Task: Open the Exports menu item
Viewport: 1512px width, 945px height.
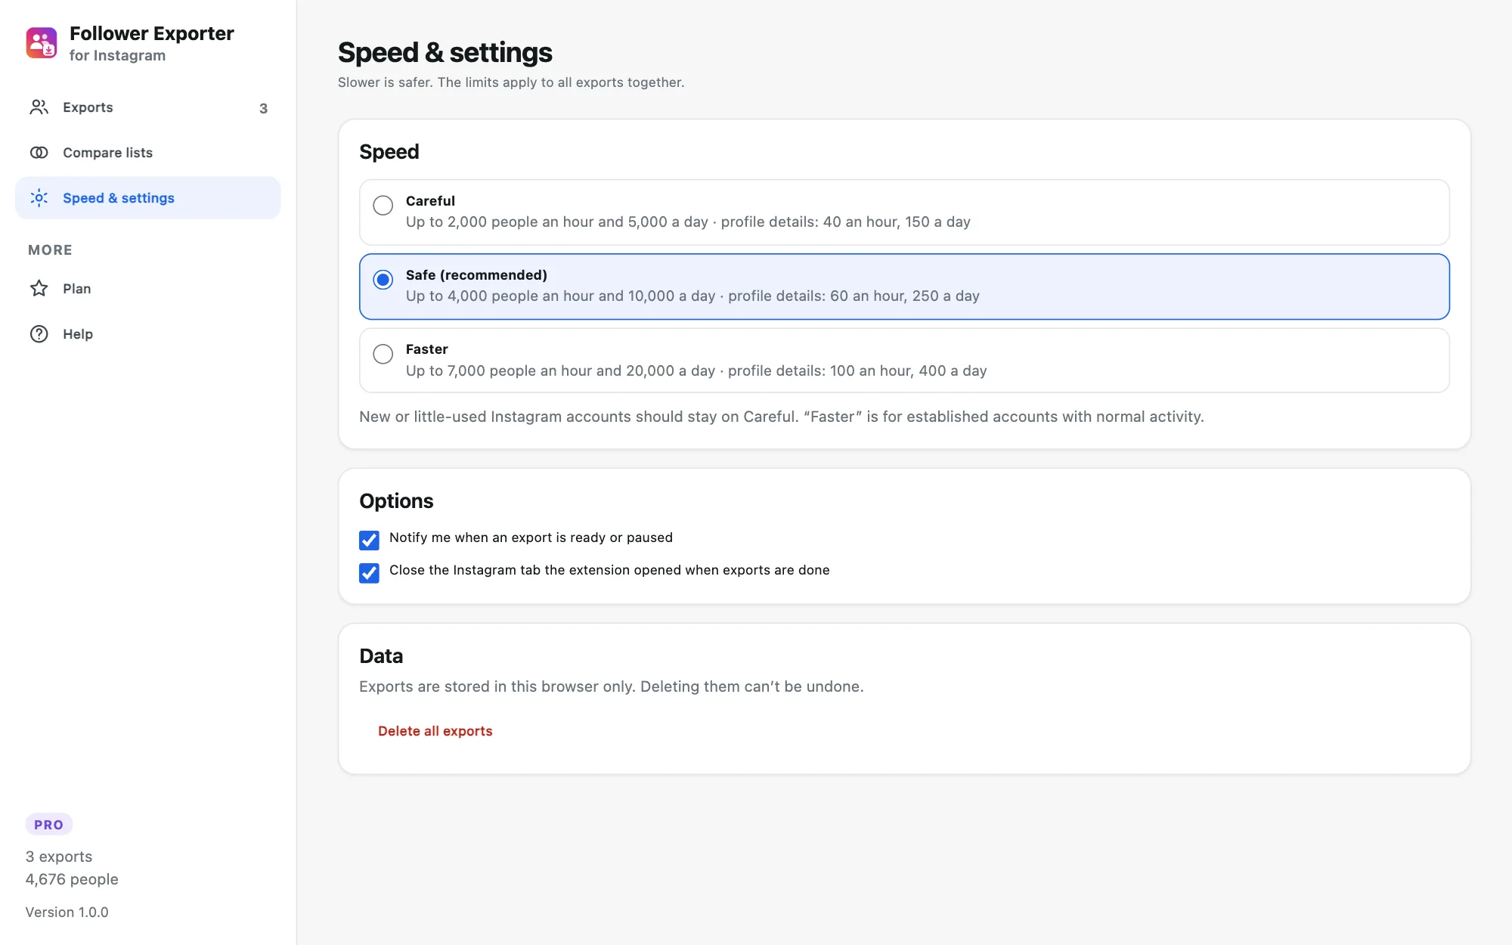Action: click(x=148, y=107)
